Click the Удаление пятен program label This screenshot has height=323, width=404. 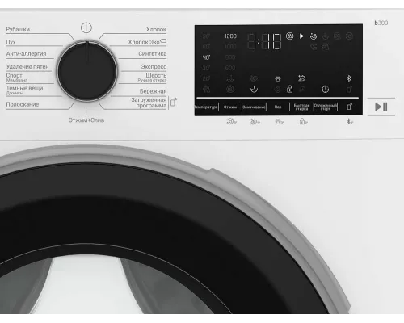tap(27, 66)
